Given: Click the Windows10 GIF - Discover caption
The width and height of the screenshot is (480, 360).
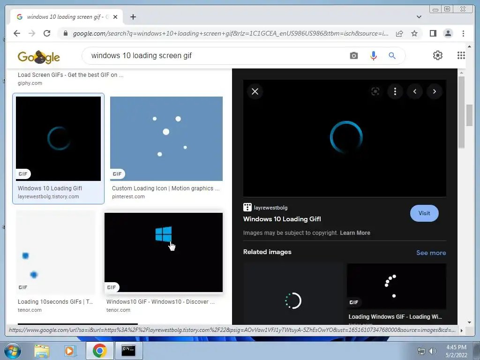Looking at the screenshot, I should 160,302.
